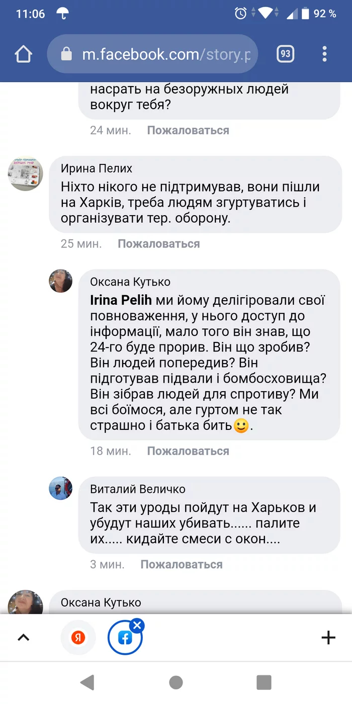Add a new tab with plus

coord(328,638)
